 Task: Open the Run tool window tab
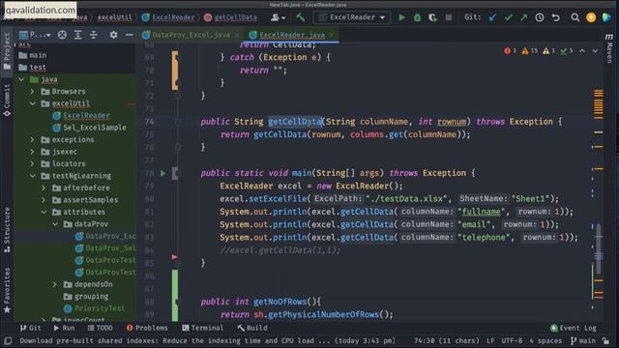click(64, 328)
